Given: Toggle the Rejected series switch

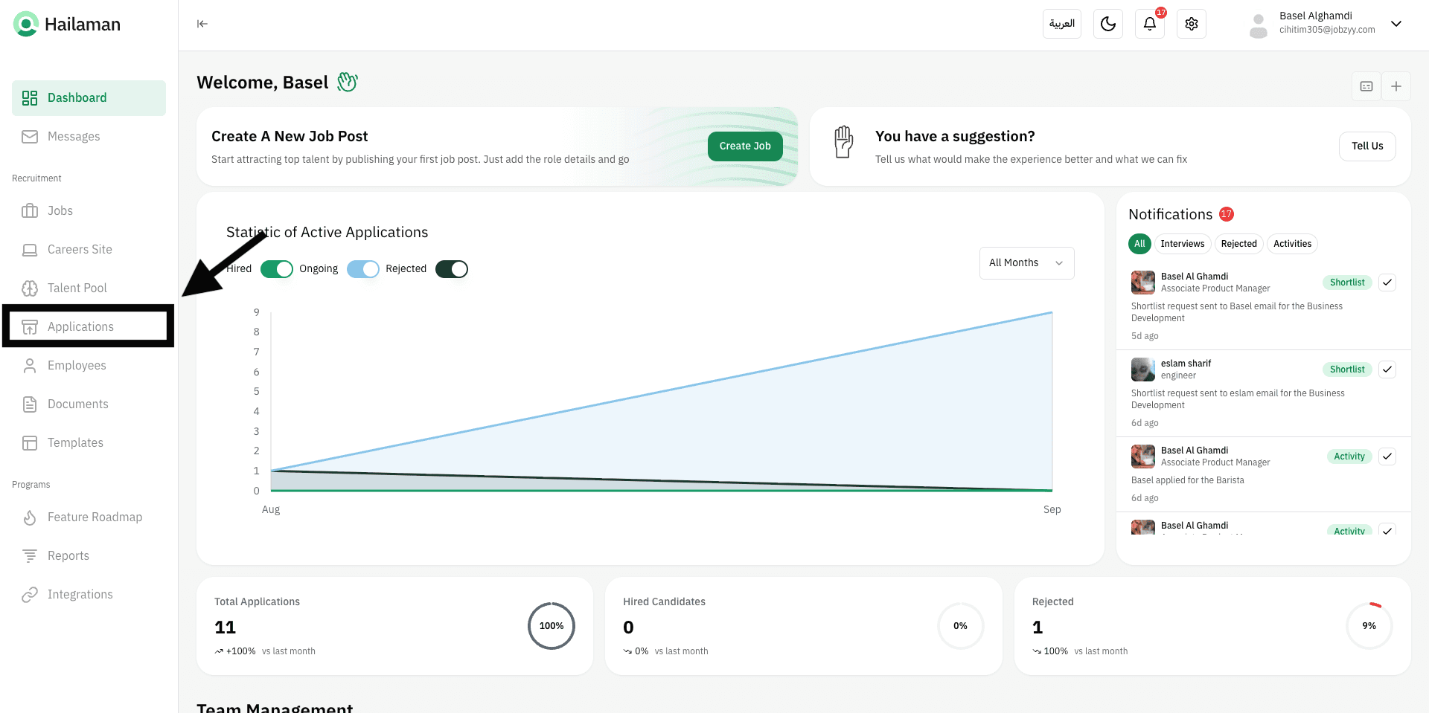Looking at the screenshot, I should 452,269.
